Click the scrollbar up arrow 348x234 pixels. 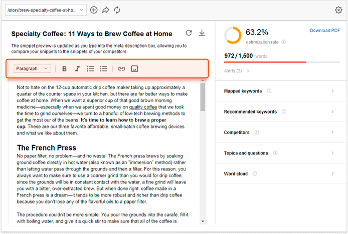tap(203, 80)
